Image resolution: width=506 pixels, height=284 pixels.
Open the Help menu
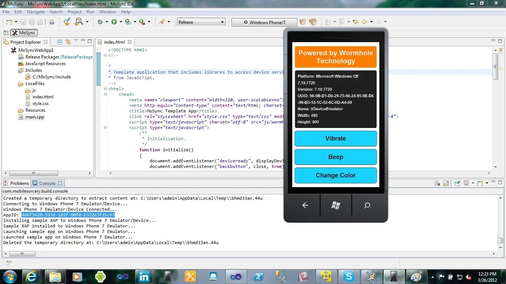[x=126, y=12]
